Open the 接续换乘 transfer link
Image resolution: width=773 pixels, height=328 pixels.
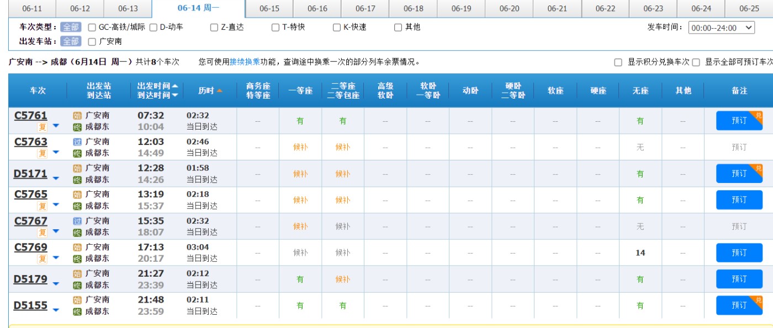[x=245, y=62]
